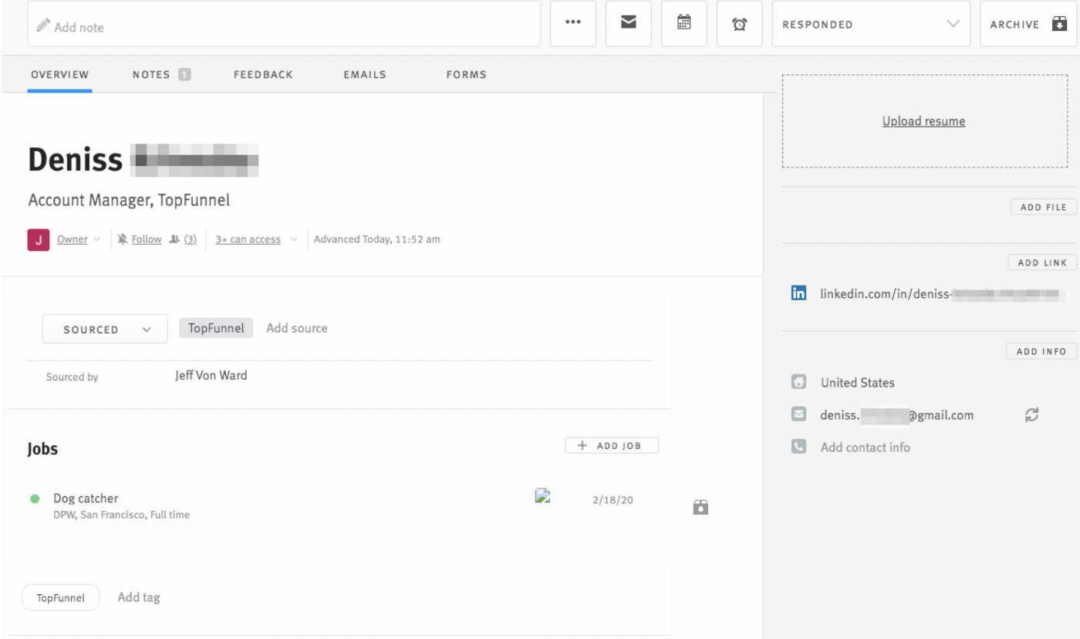The width and height of the screenshot is (1080, 639).
Task: Open the FORMS tab
Action: [x=466, y=74]
